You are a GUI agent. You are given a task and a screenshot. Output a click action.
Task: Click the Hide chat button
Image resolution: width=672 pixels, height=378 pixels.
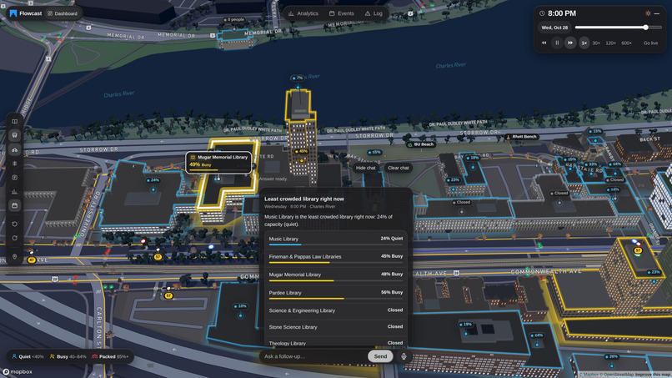coord(365,168)
